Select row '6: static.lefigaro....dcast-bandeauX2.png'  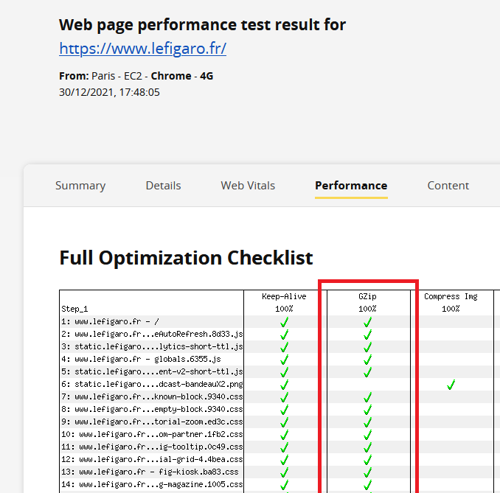(x=152, y=384)
